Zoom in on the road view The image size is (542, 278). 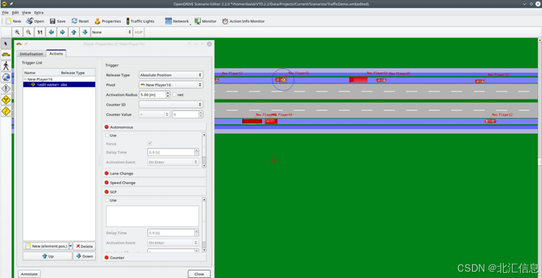(x=18, y=32)
